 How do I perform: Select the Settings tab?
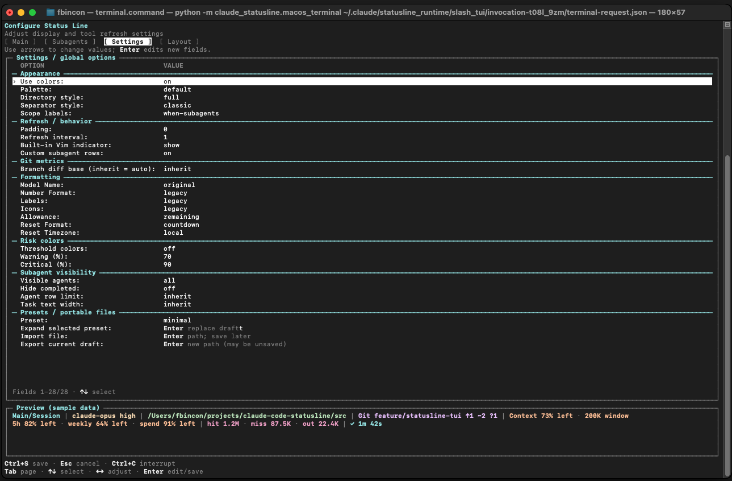[128, 42]
